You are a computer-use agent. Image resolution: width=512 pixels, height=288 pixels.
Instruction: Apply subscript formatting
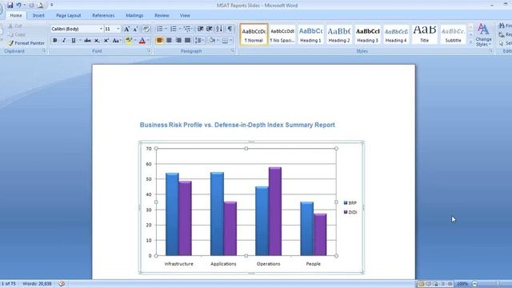coord(97,41)
